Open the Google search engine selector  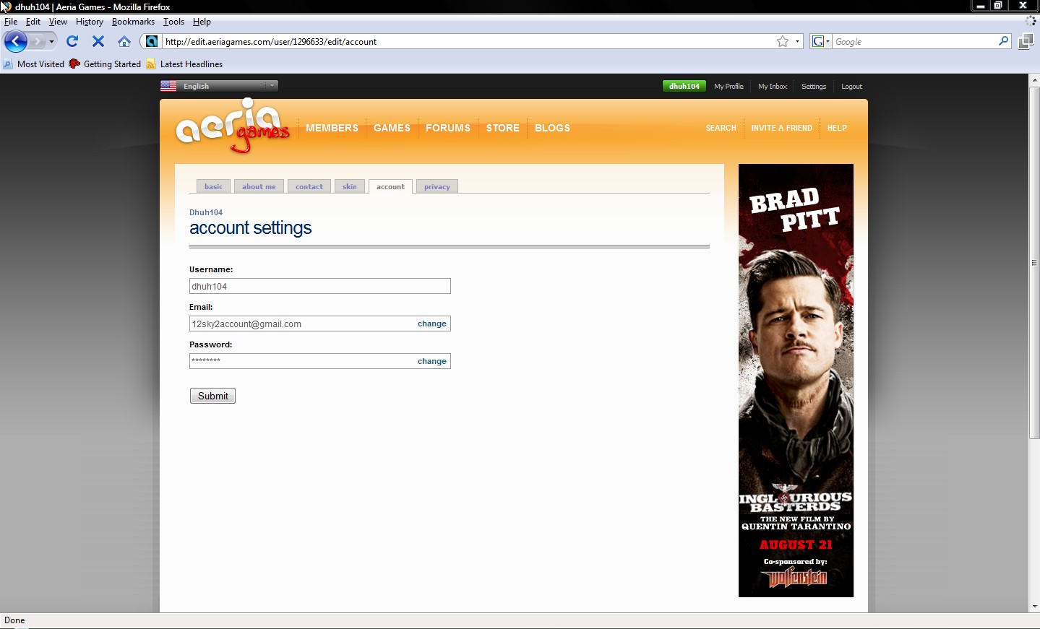tap(821, 41)
